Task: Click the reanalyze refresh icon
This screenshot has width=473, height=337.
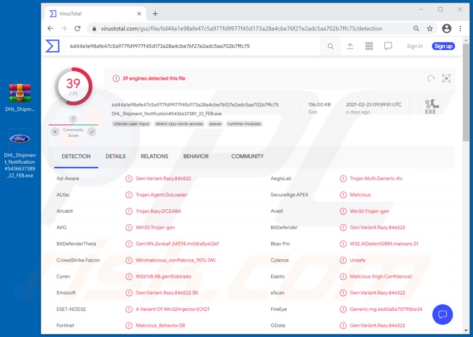Action: click(x=430, y=78)
